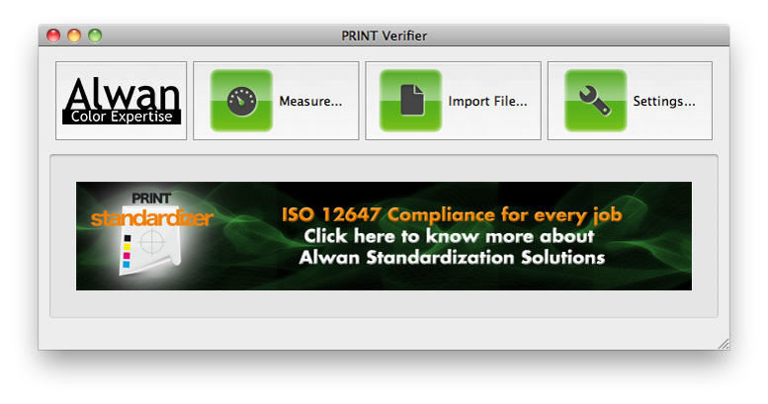Click the large Alwan logo text
Image resolution: width=768 pixels, height=404 pixels.
[122, 94]
